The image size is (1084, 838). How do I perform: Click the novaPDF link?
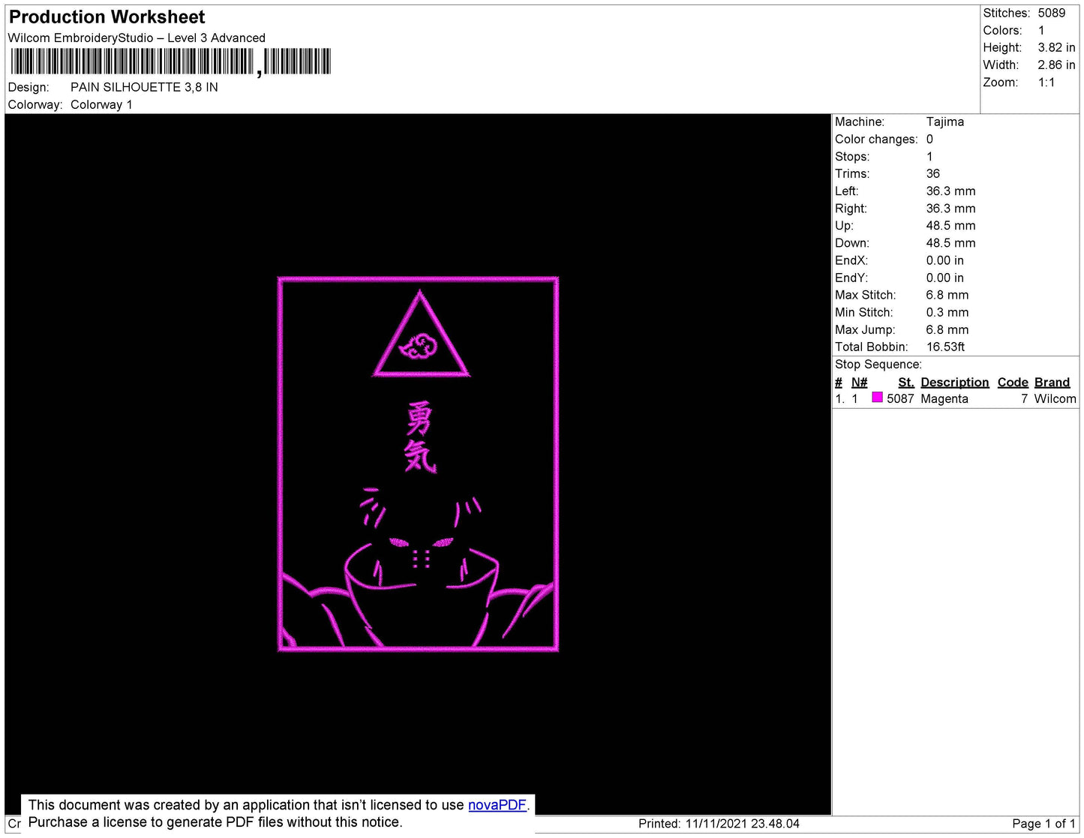(497, 805)
